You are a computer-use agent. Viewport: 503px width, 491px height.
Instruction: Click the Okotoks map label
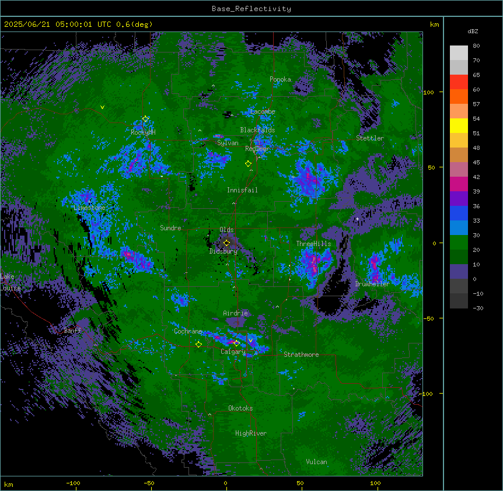(240, 408)
